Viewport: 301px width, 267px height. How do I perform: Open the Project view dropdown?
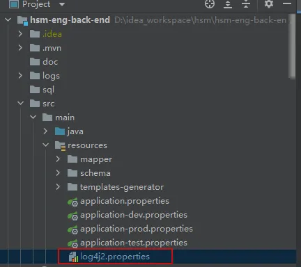(62, 4)
